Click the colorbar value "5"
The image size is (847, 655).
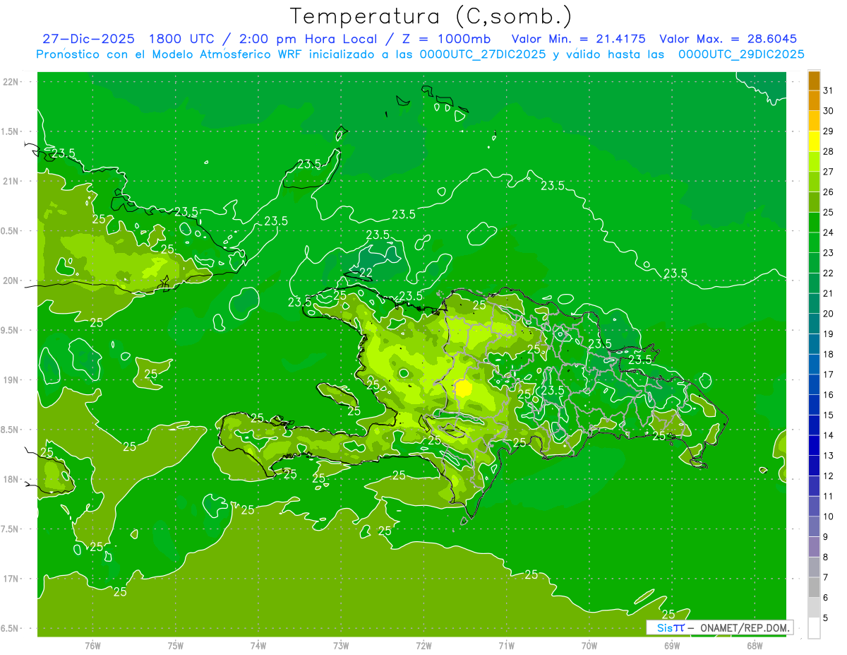[826, 618]
